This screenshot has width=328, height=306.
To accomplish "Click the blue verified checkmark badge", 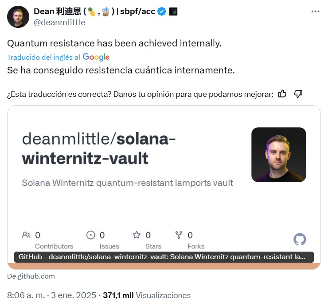I will pyautogui.click(x=162, y=11).
